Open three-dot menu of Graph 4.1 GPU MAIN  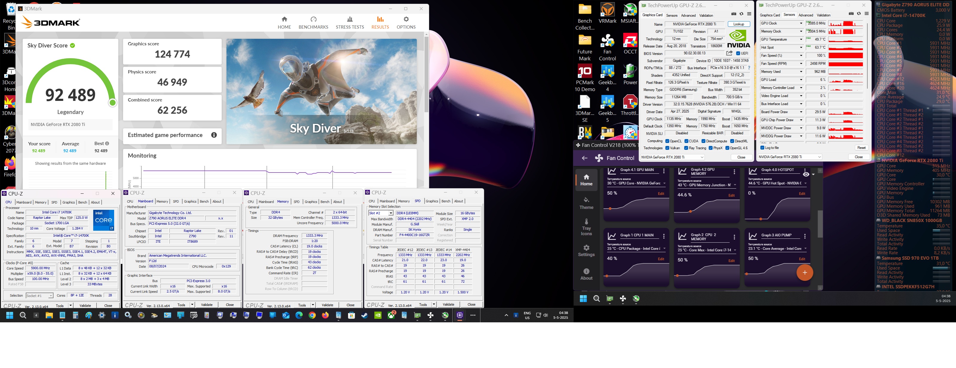pyautogui.click(x=664, y=172)
